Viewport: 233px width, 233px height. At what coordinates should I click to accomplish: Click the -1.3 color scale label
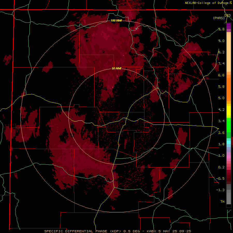[x=220, y=190]
